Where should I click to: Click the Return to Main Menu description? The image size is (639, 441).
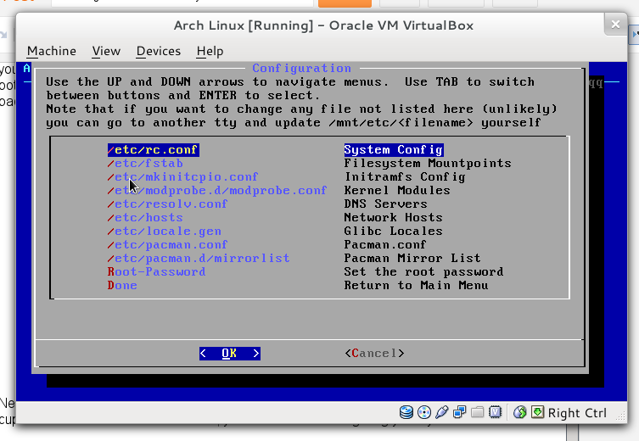416,285
